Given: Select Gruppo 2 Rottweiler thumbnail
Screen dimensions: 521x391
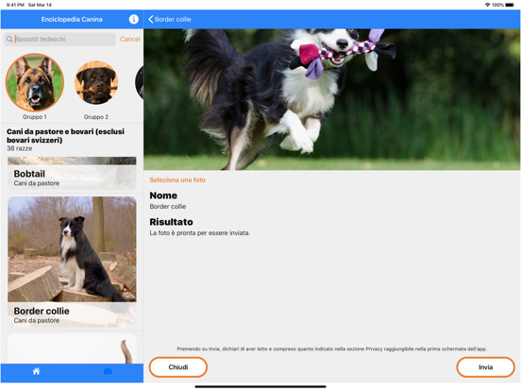Looking at the screenshot, I should 96,82.
